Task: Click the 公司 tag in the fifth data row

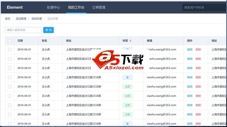Action: click(x=127, y=87)
